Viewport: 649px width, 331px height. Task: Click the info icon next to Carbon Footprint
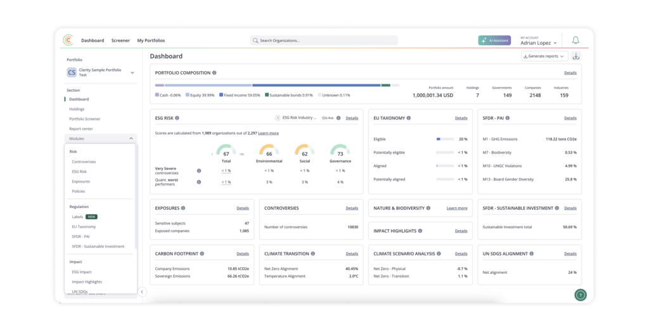(202, 254)
